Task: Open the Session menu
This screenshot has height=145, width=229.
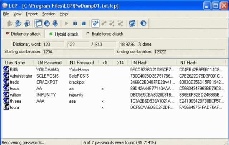Action: click(49, 14)
